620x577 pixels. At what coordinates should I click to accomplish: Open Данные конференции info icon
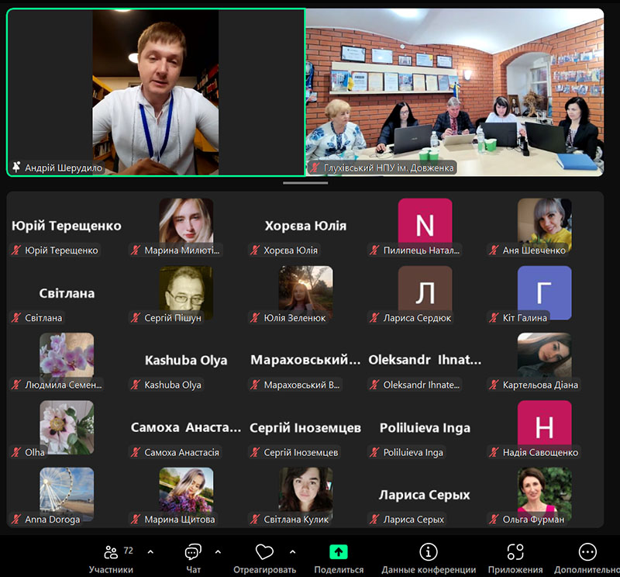tap(429, 552)
